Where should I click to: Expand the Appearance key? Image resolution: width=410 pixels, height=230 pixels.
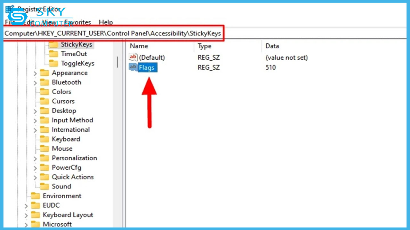35,73
